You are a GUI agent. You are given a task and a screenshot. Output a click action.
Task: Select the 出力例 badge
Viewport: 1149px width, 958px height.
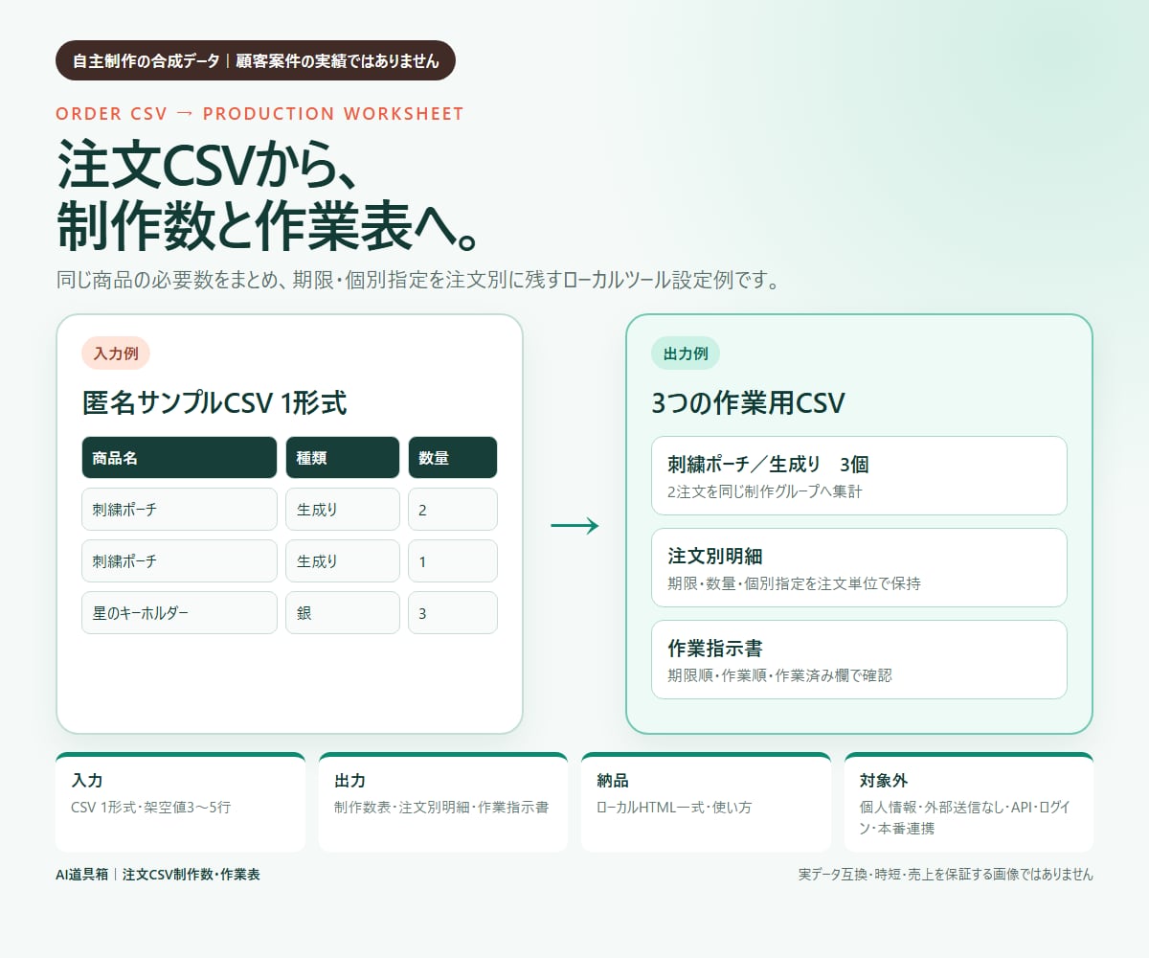(x=686, y=354)
